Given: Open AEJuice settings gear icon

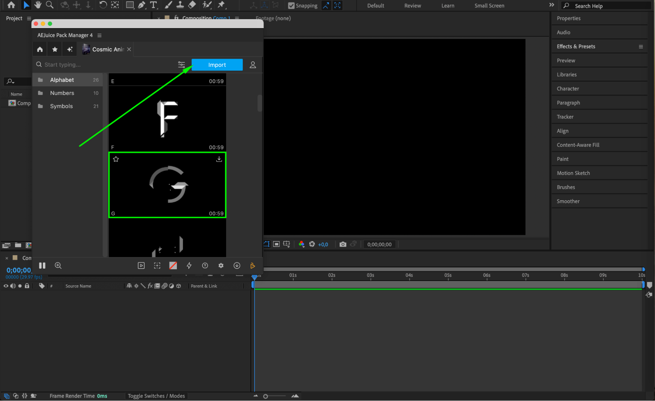Looking at the screenshot, I should (x=221, y=266).
